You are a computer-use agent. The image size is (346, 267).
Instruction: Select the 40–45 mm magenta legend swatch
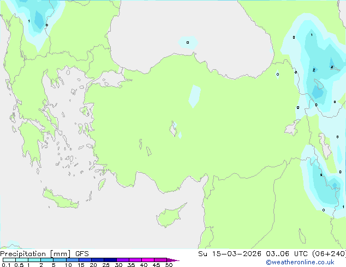[148, 260]
